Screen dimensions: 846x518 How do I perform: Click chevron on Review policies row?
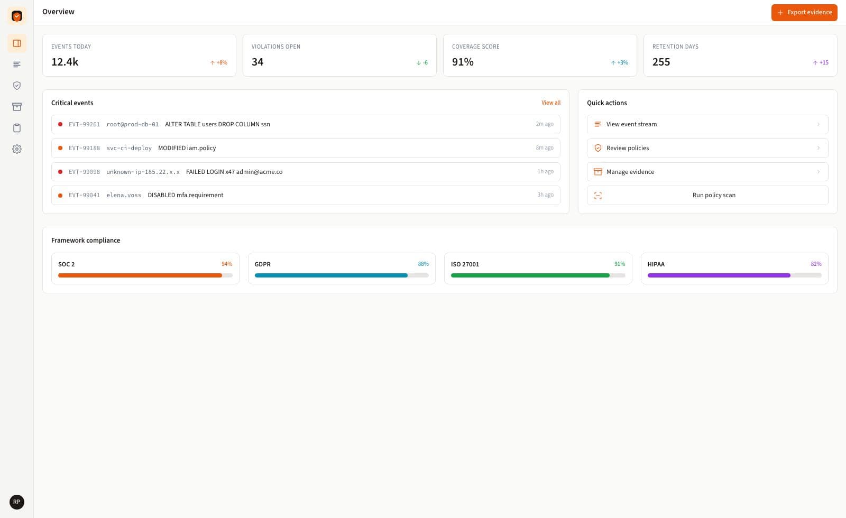819,148
